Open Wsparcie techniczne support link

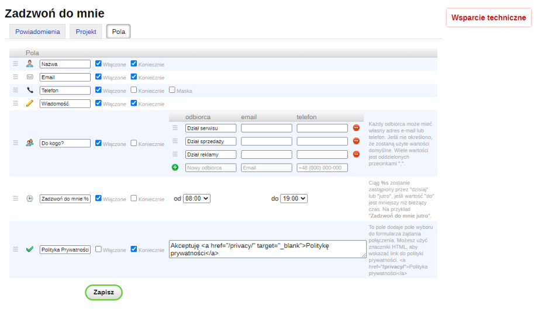(488, 18)
